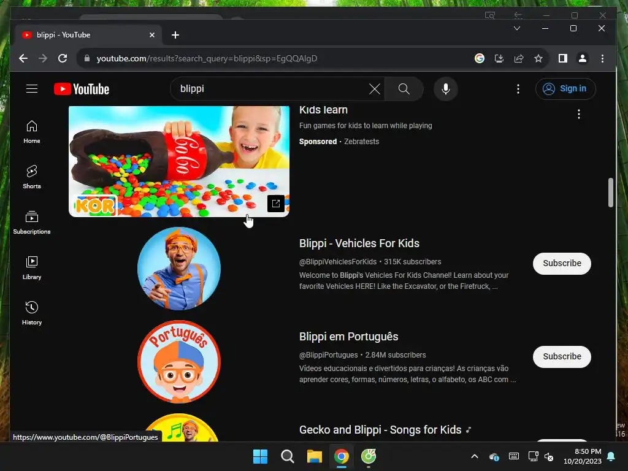
Task: Open the YouTube hamburger guide menu
Action: pos(32,89)
